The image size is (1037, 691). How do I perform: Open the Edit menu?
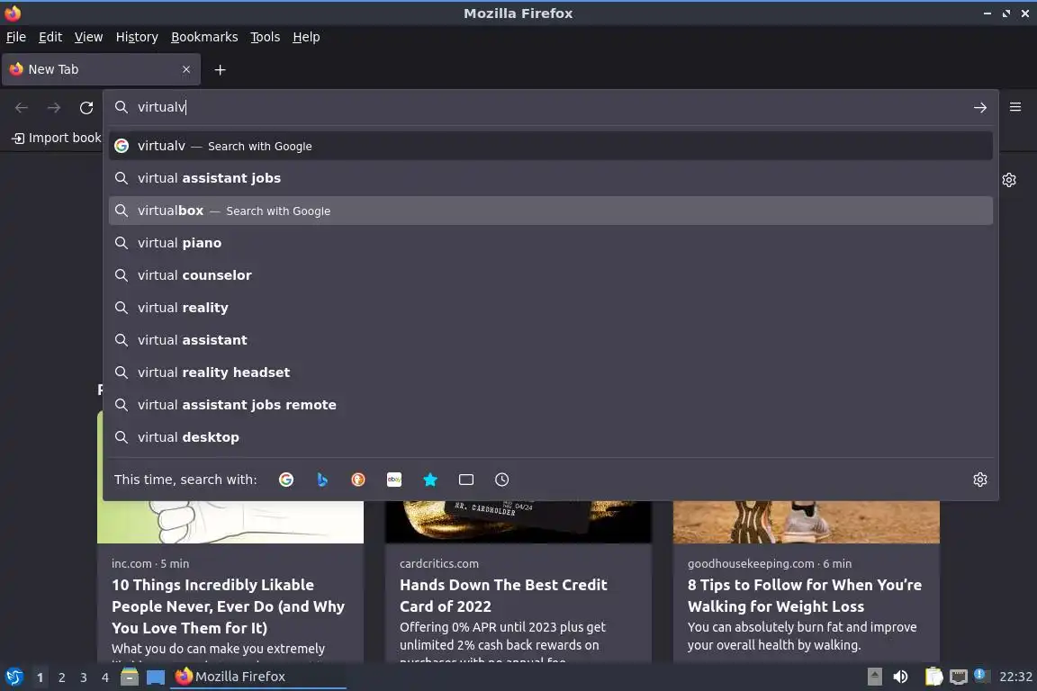50,37
